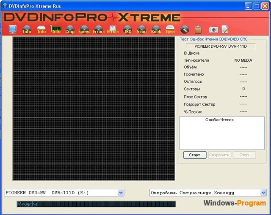Click the Тип носителя label
271x215 pixels.
(196, 60)
